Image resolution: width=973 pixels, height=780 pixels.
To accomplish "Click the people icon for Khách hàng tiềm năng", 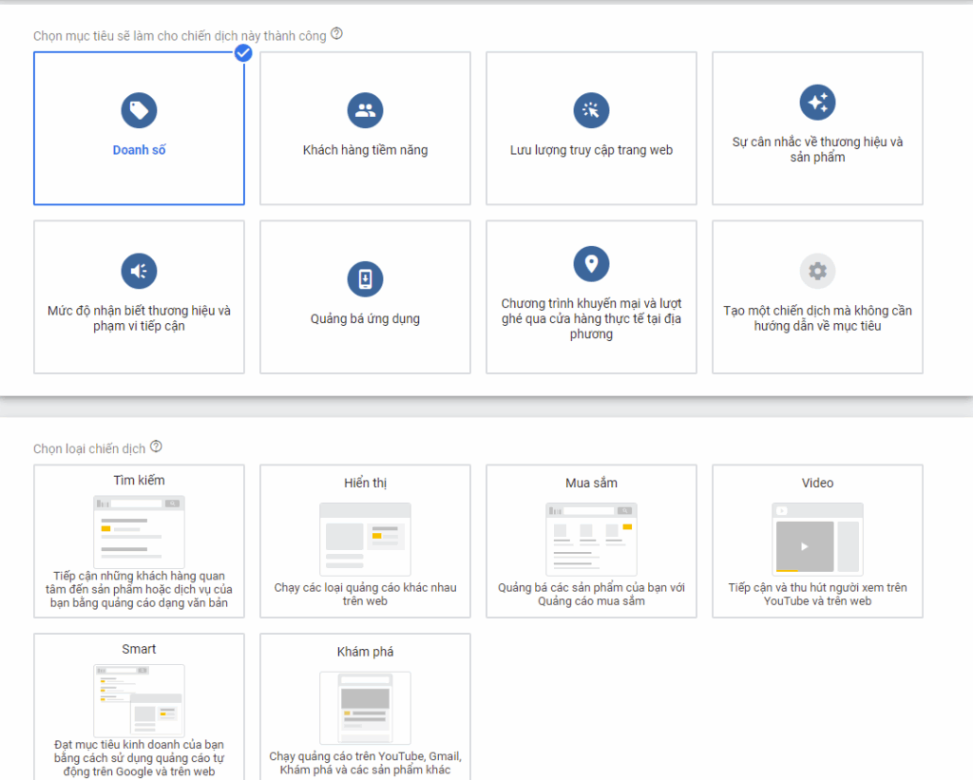I will click(x=365, y=108).
